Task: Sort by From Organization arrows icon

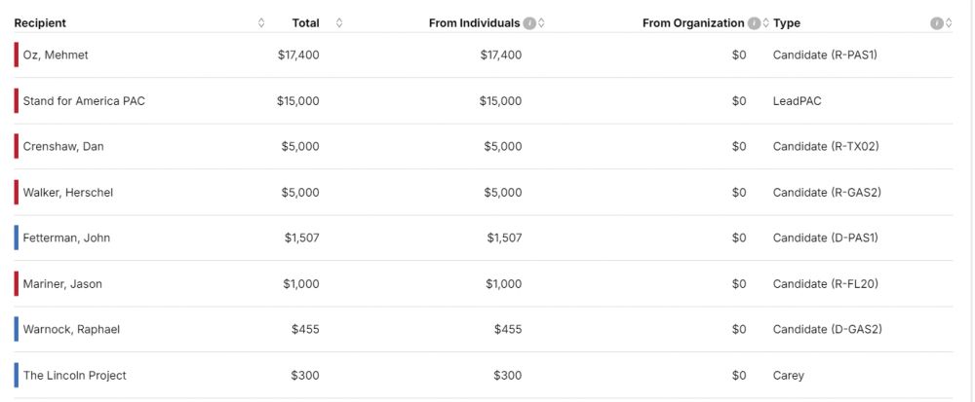Action: (765, 23)
